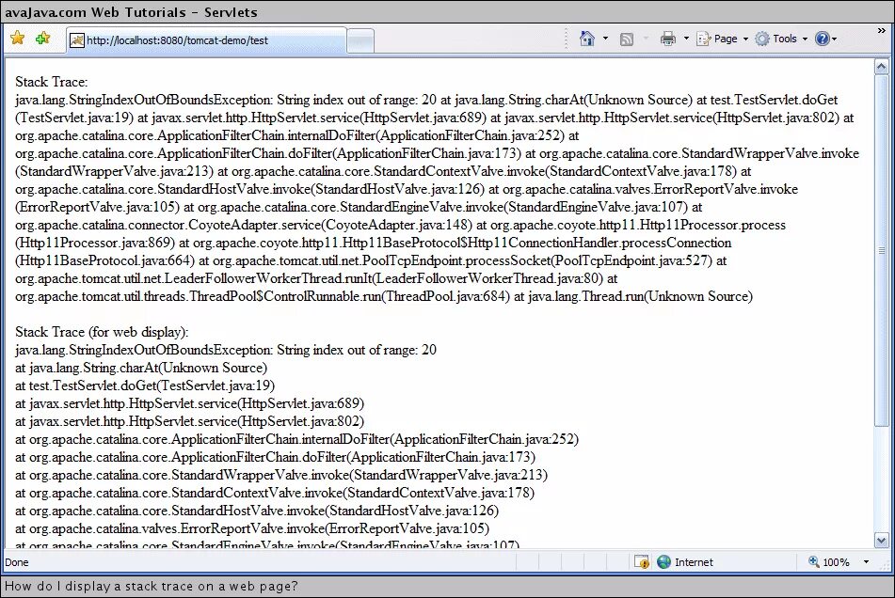Click 'at java.lang.String.charAt(Unknown Source)' line
The width and height of the screenshot is (895, 598).
pyautogui.click(x=141, y=368)
